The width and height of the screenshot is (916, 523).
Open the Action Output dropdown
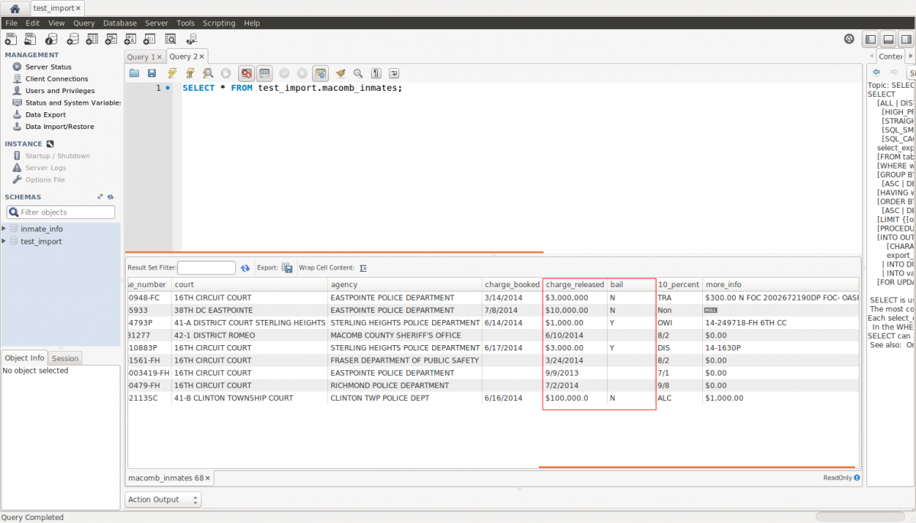[x=163, y=499]
